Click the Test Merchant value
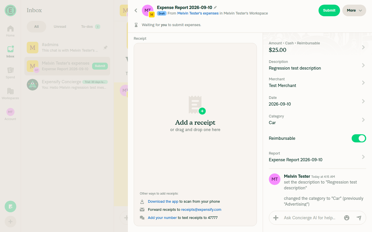372x232 pixels. [282, 86]
